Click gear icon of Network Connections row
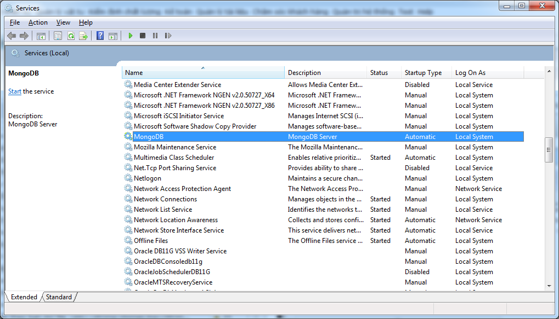Viewport: 559px width, 319px height. tap(128, 199)
